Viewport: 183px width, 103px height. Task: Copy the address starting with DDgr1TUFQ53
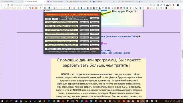coord(84,37)
